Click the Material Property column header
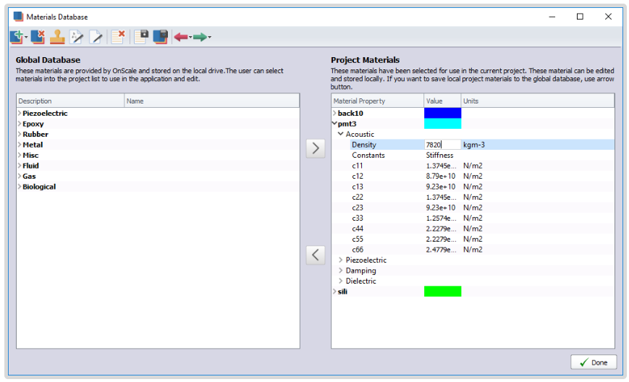This screenshot has height=382, width=629. (x=378, y=101)
